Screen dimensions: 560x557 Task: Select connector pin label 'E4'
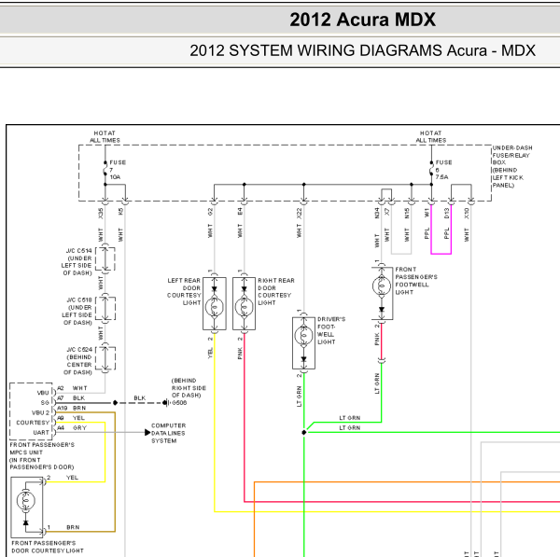(240, 212)
